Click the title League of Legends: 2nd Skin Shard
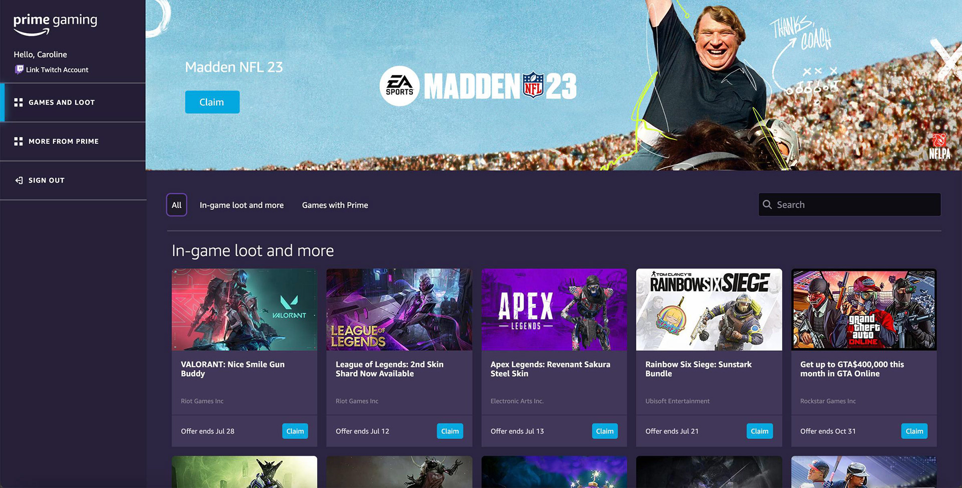962x488 pixels. 389,369
